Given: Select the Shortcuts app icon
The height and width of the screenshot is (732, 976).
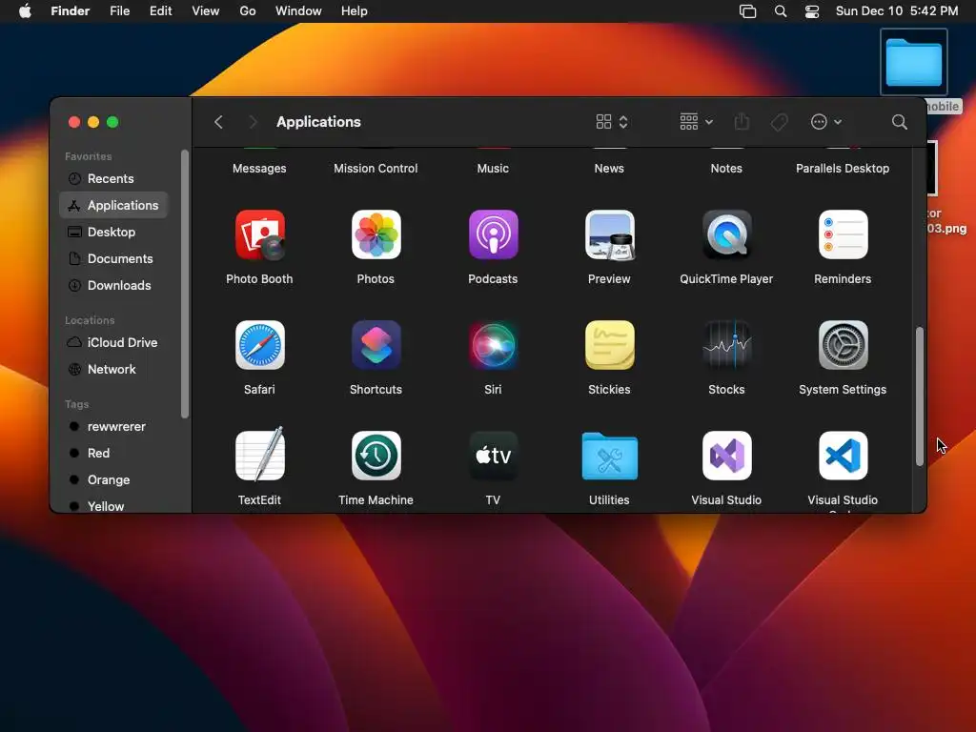Looking at the screenshot, I should click(376, 345).
